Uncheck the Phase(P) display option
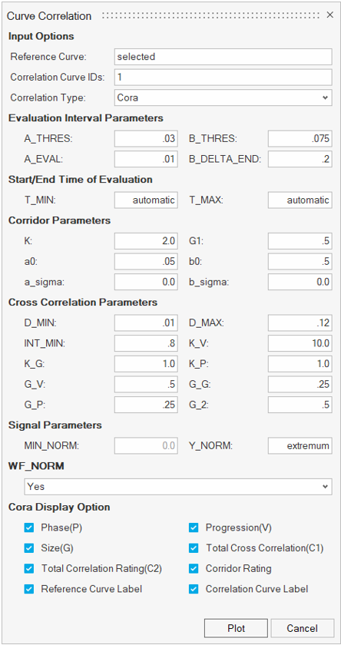The image size is (341, 645). point(28,528)
